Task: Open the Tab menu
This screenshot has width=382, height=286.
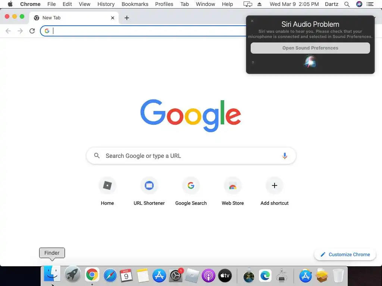Action: [x=185, y=4]
